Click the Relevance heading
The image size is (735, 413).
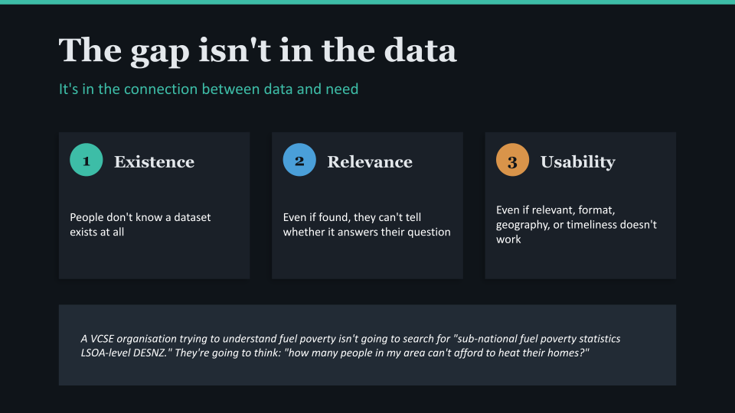370,162
